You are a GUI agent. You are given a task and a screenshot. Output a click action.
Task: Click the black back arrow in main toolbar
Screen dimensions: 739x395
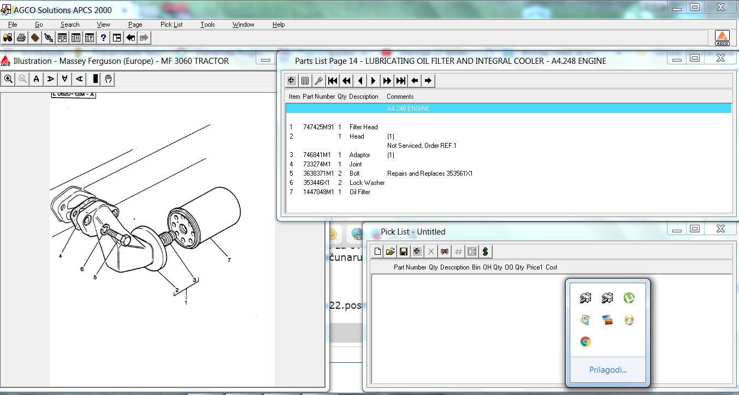[x=131, y=38]
